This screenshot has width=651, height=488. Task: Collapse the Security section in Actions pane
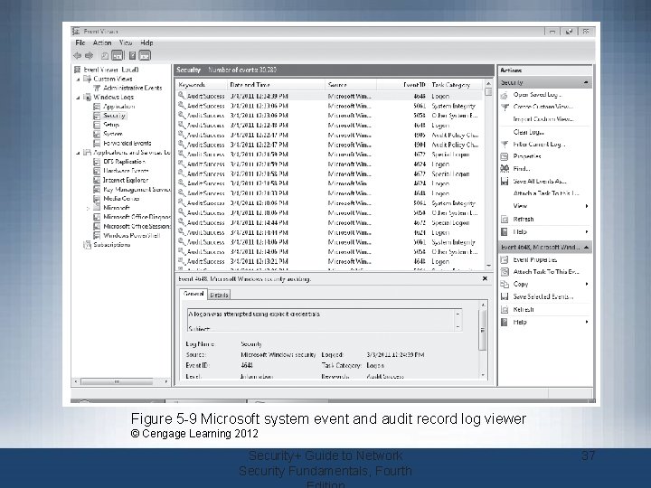tap(587, 81)
